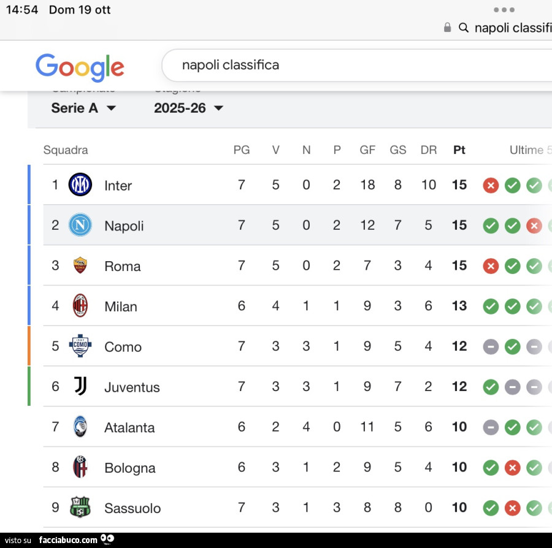Click the Roma club crest
552x548 pixels.
(x=80, y=265)
